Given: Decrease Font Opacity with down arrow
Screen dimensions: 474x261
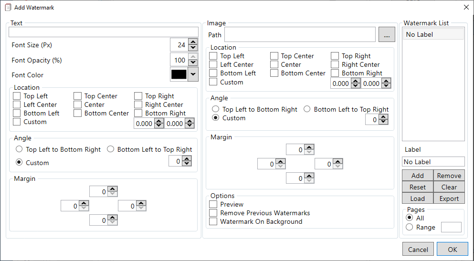Looking at the screenshot, I should tap(193, 63).
